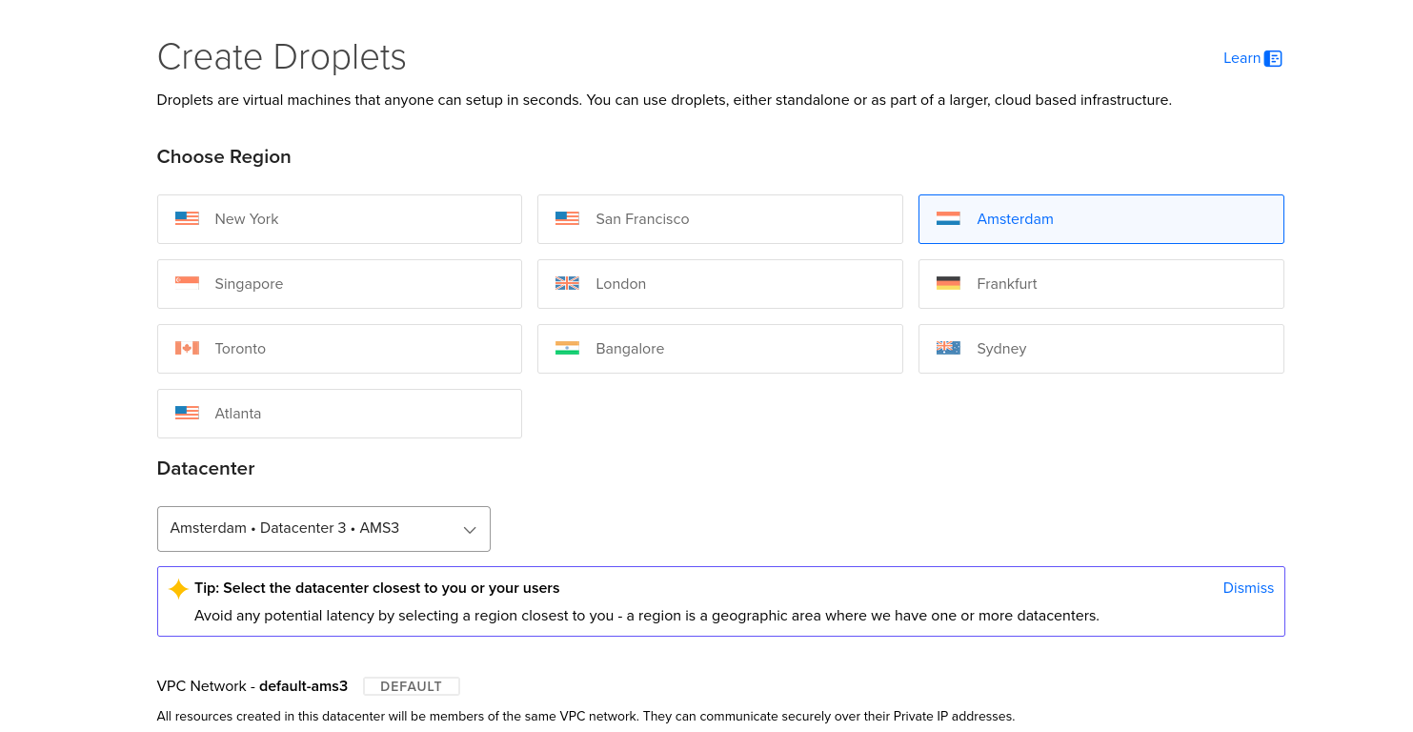Choose the Frankfurt region card
This screenshot has width=1413, height=732.
(1100, 284)
